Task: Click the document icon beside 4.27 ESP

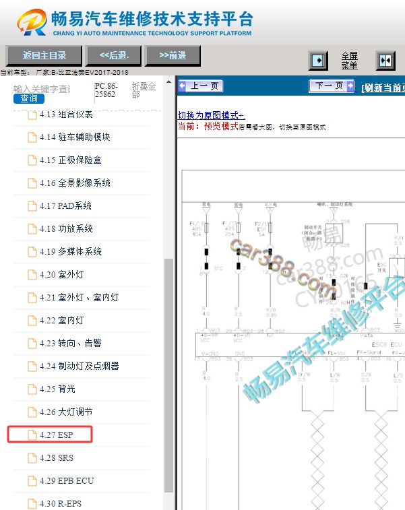Action: [32, 435]
